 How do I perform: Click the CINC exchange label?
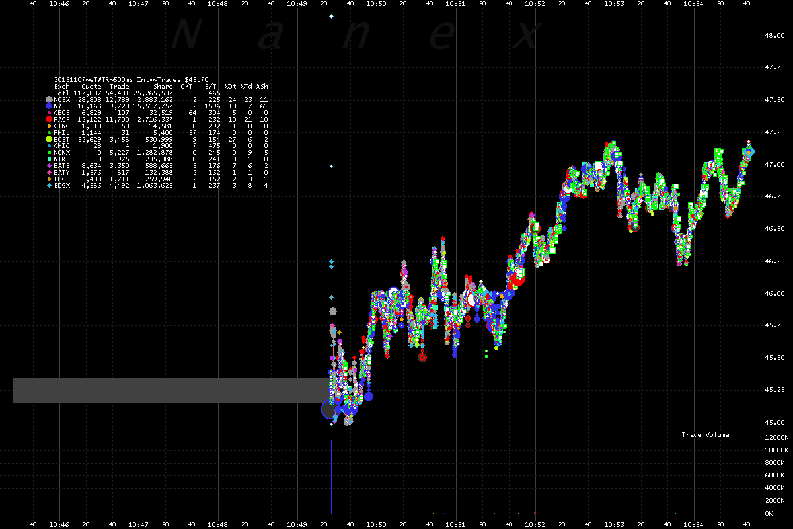click(62, 126)
